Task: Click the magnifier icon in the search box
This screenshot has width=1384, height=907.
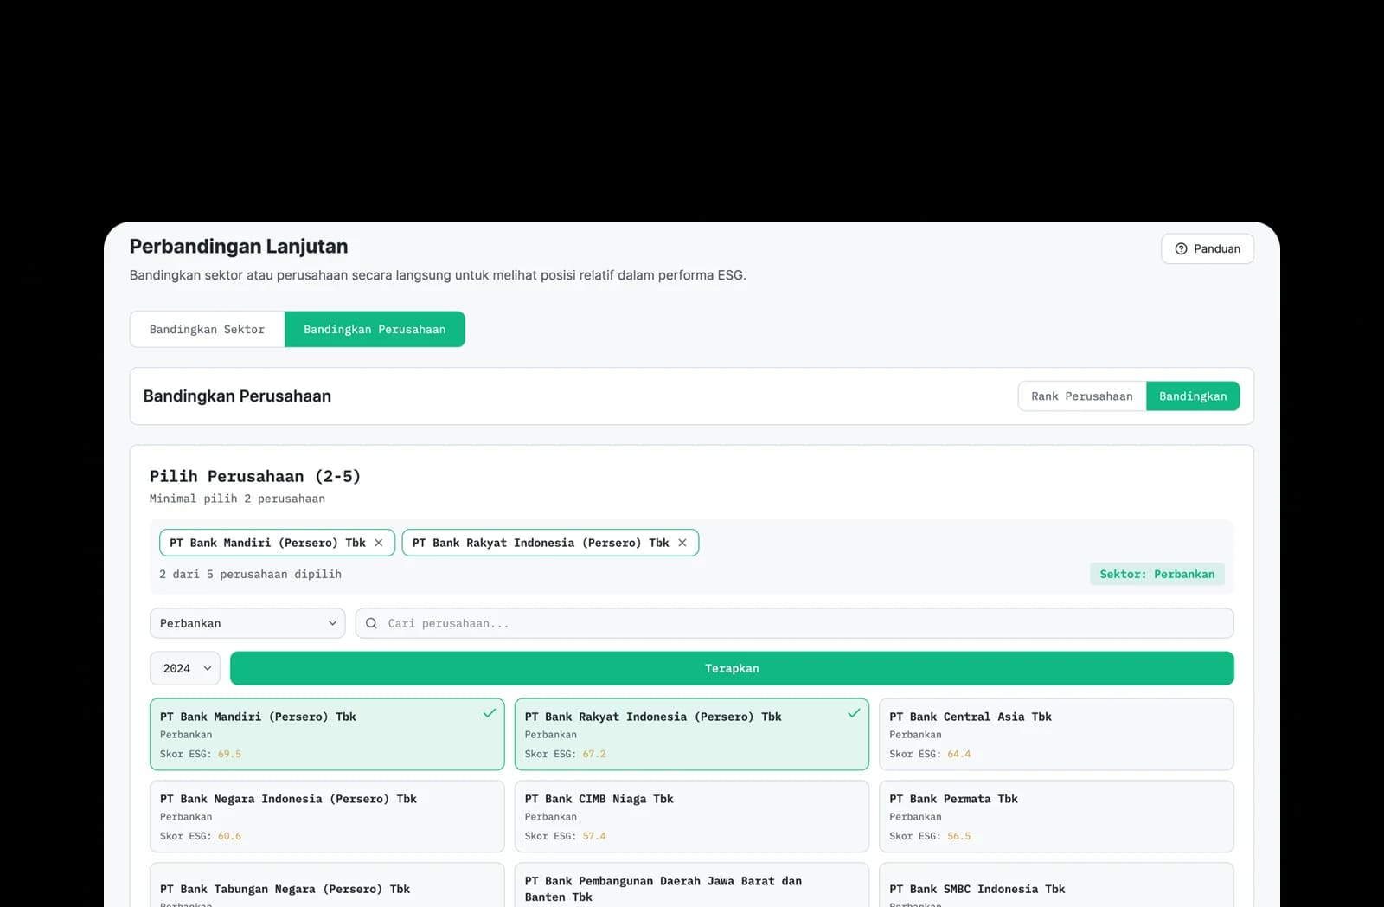Action: 371,623
